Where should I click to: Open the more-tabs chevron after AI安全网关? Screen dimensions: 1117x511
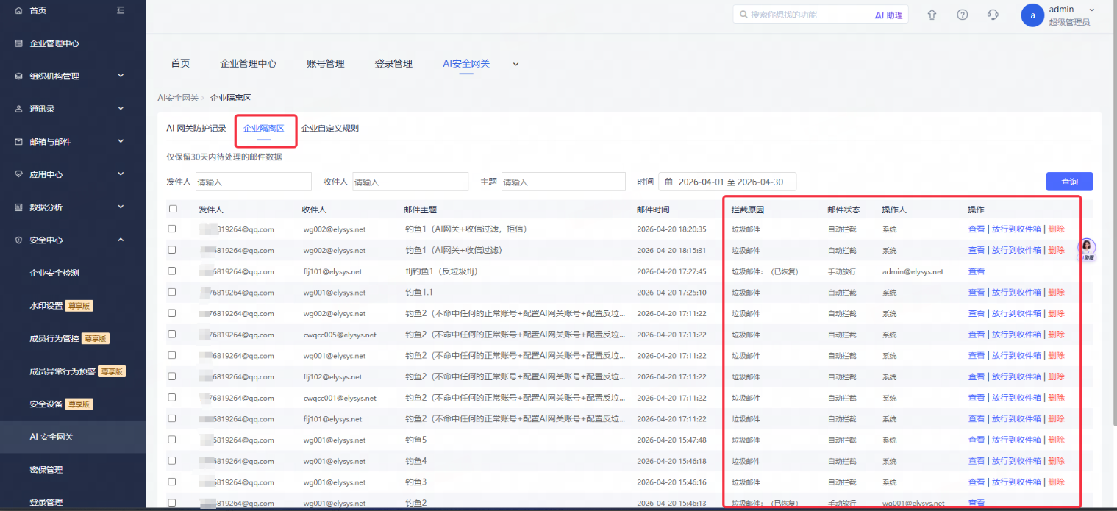[515, 64]
